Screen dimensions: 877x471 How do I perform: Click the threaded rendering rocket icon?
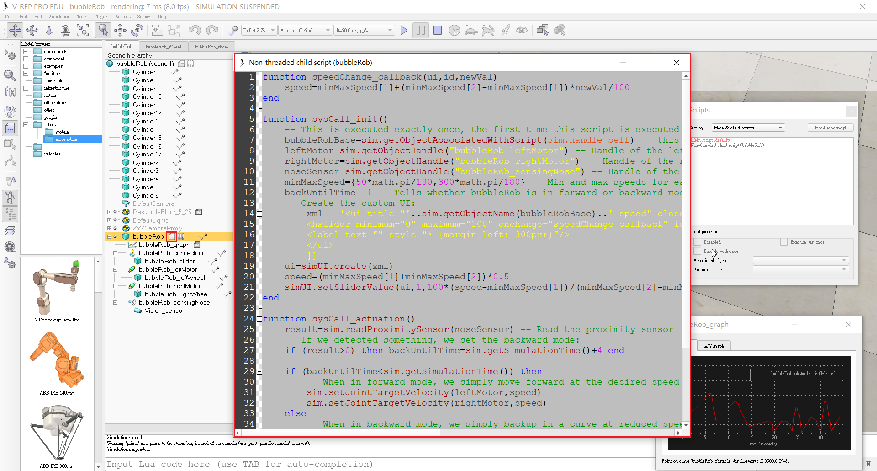(506, 30)
